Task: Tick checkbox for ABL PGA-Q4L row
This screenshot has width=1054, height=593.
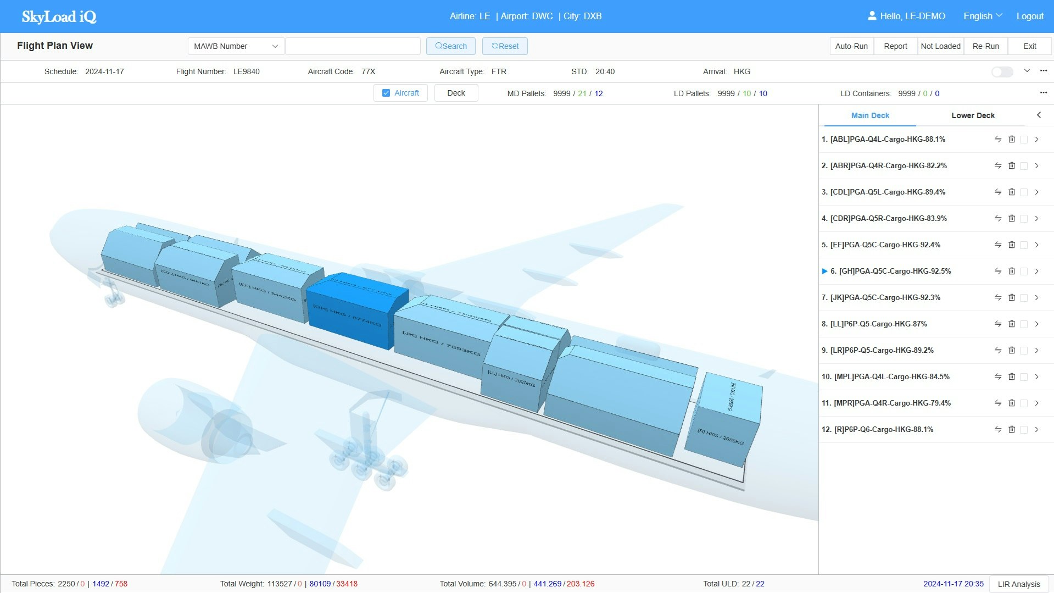Action: pos(1024,140)
